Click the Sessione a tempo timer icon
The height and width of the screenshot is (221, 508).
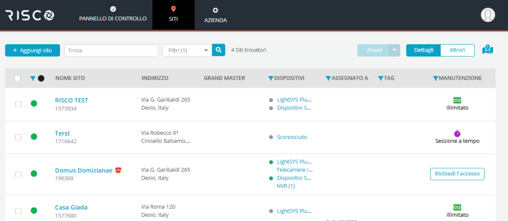tap(457, 133)
